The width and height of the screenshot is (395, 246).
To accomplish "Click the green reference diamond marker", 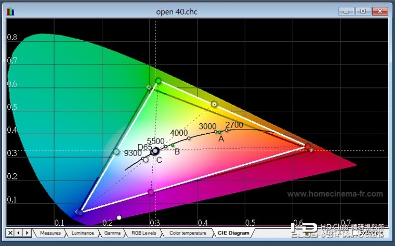I will (149, 87).
